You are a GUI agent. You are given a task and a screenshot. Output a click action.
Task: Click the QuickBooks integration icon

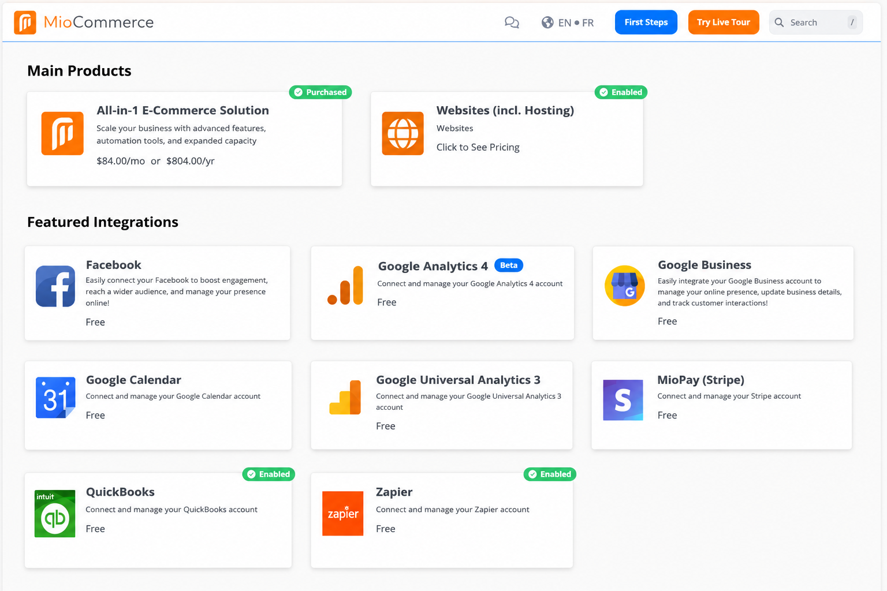pyautogui.click(x=55, y=514)
